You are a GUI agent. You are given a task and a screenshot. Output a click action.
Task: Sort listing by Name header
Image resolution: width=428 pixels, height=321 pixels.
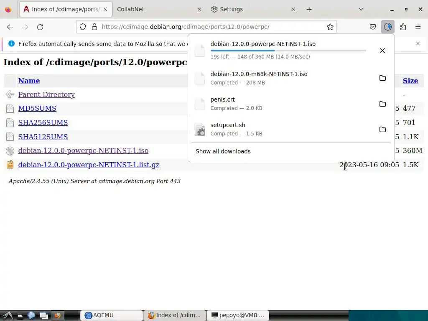click(x=29, y=81)
